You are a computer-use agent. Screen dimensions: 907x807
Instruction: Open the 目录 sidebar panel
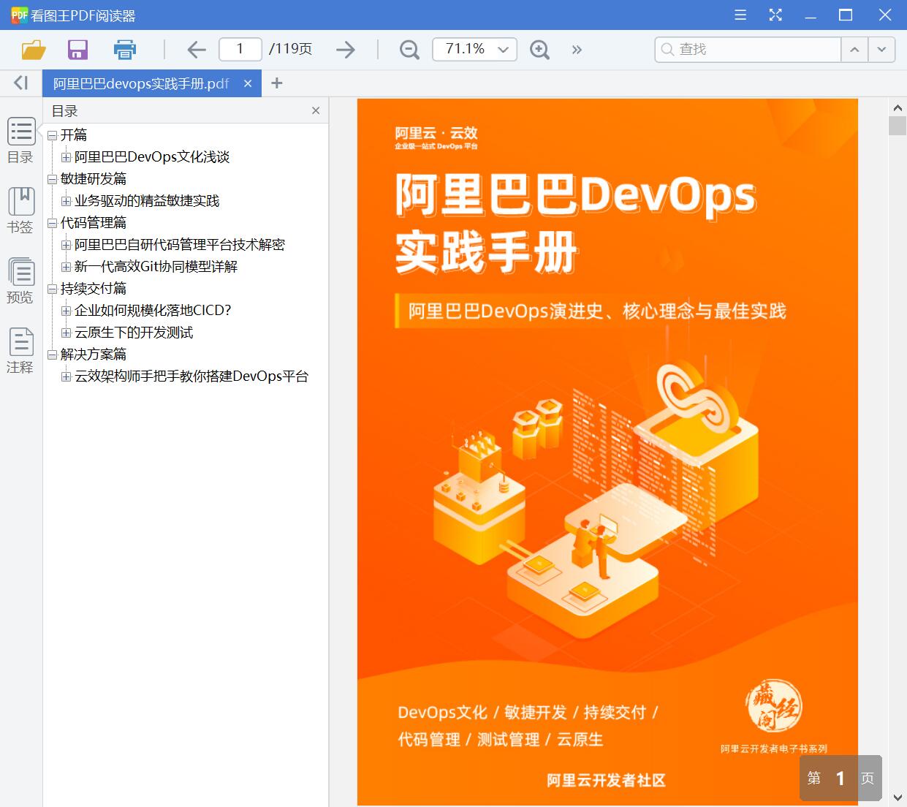(x=21, y=140)
